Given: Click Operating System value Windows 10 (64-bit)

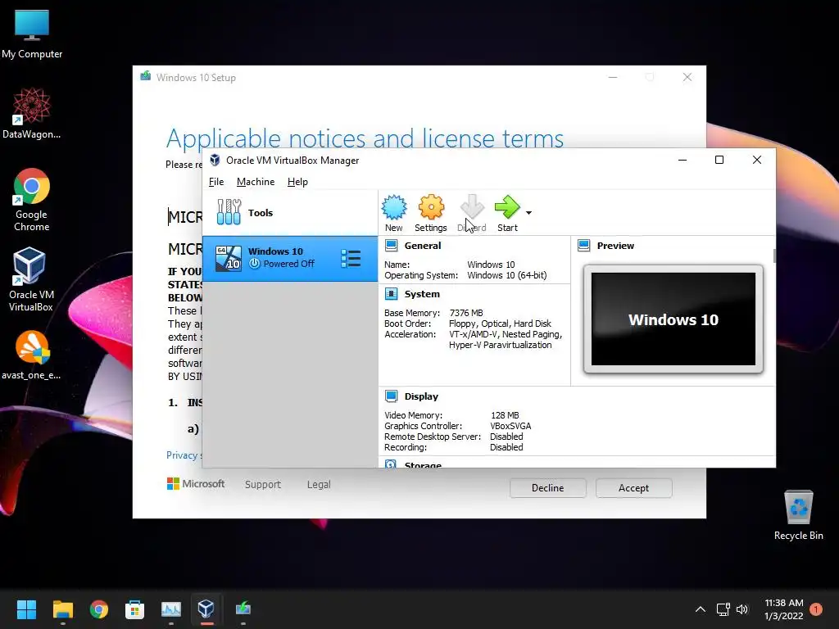Looking at the screenshot, I should coord(506,275).
